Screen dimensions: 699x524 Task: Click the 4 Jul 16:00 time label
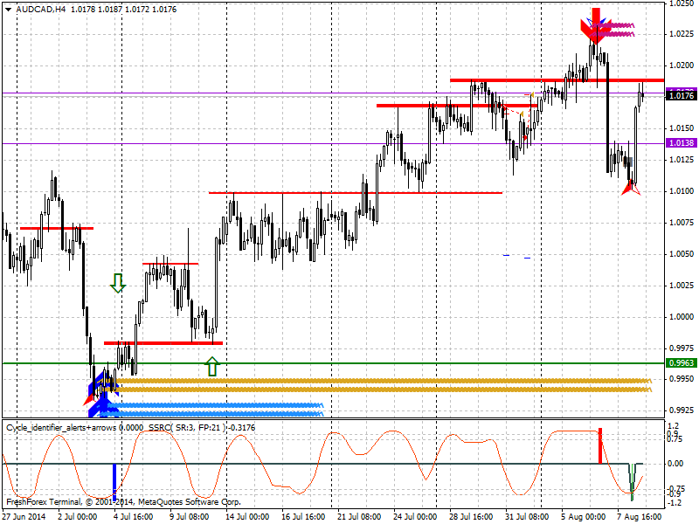pyautogui.click(x=134, y=517)
